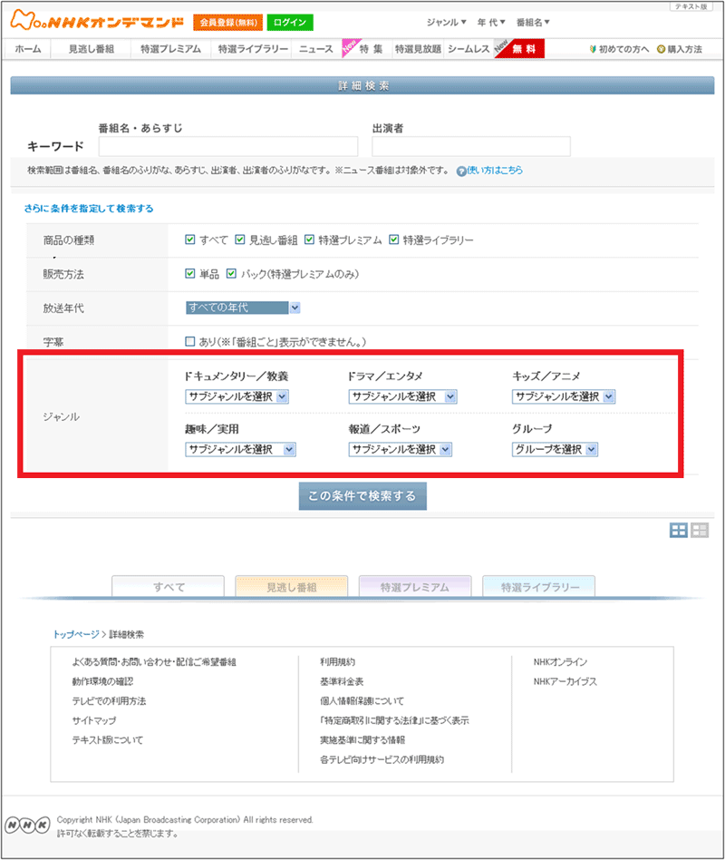This screenshot has width=725, height=860.
Task: Open the テキスト版 link
Action: pos(691,6)
